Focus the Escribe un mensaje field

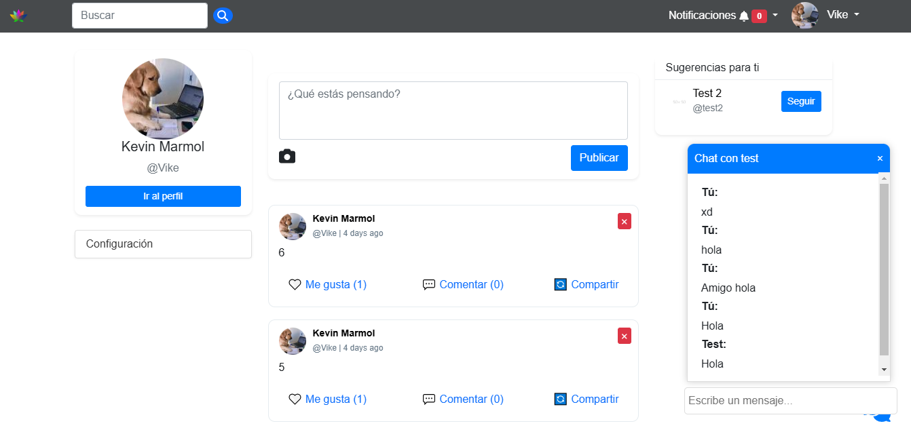tap(790, 401)
